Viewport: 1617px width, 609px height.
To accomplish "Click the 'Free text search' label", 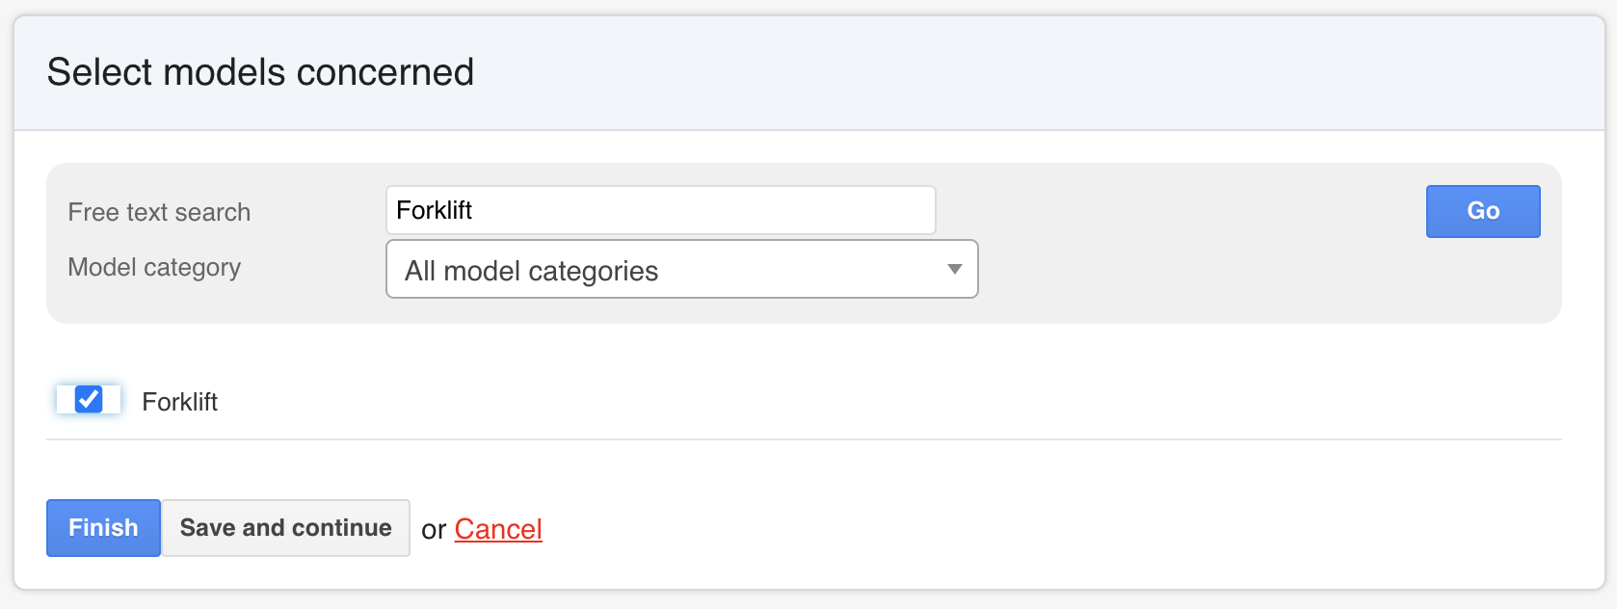I will point(159,212).
